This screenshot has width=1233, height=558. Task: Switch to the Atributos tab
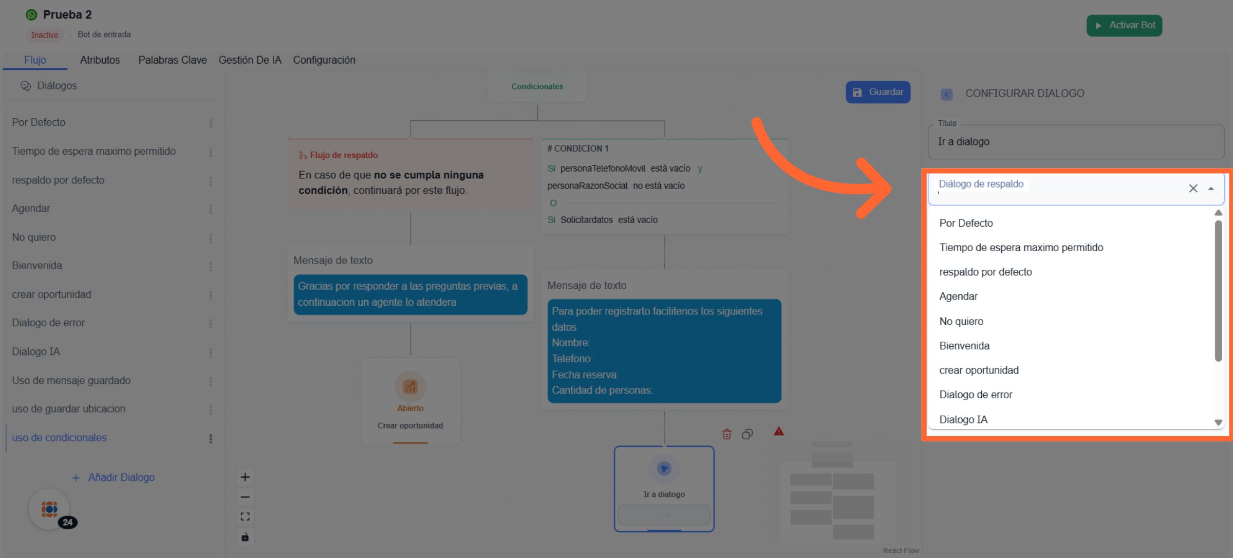[x=100, y=60]
